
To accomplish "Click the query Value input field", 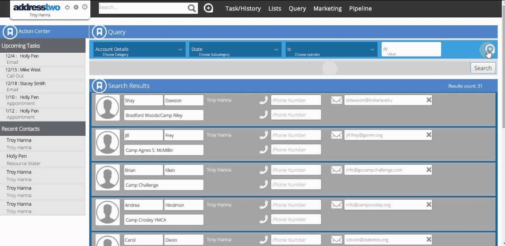I will tap(411, 50).
